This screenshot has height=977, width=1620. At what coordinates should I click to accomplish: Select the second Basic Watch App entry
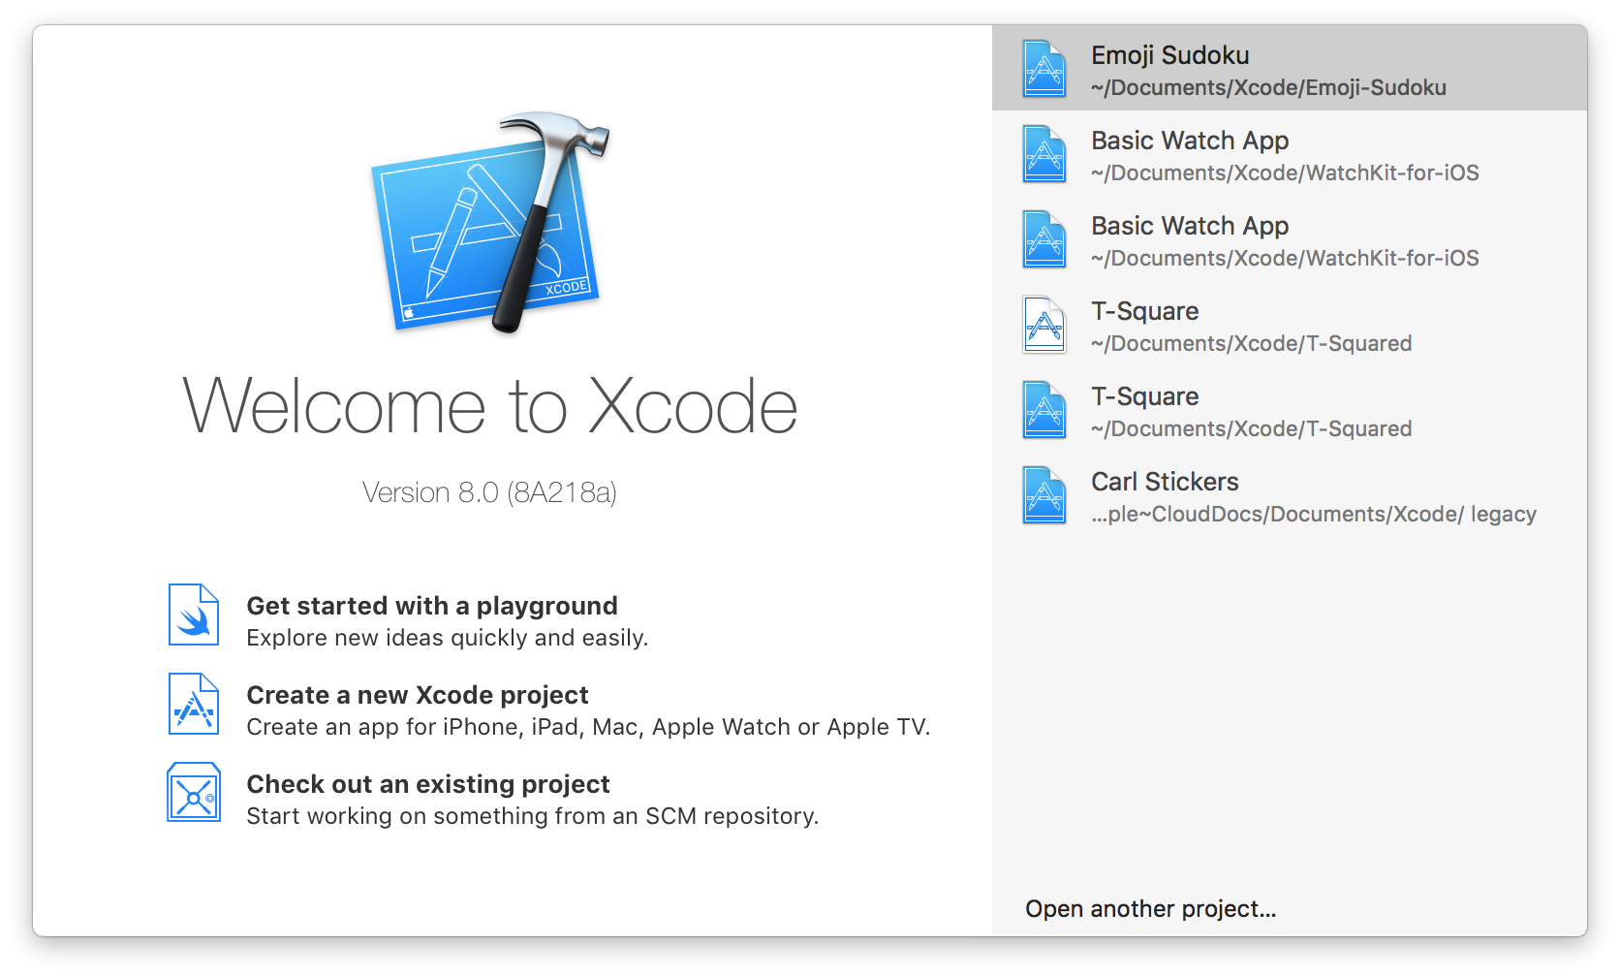1290,238
